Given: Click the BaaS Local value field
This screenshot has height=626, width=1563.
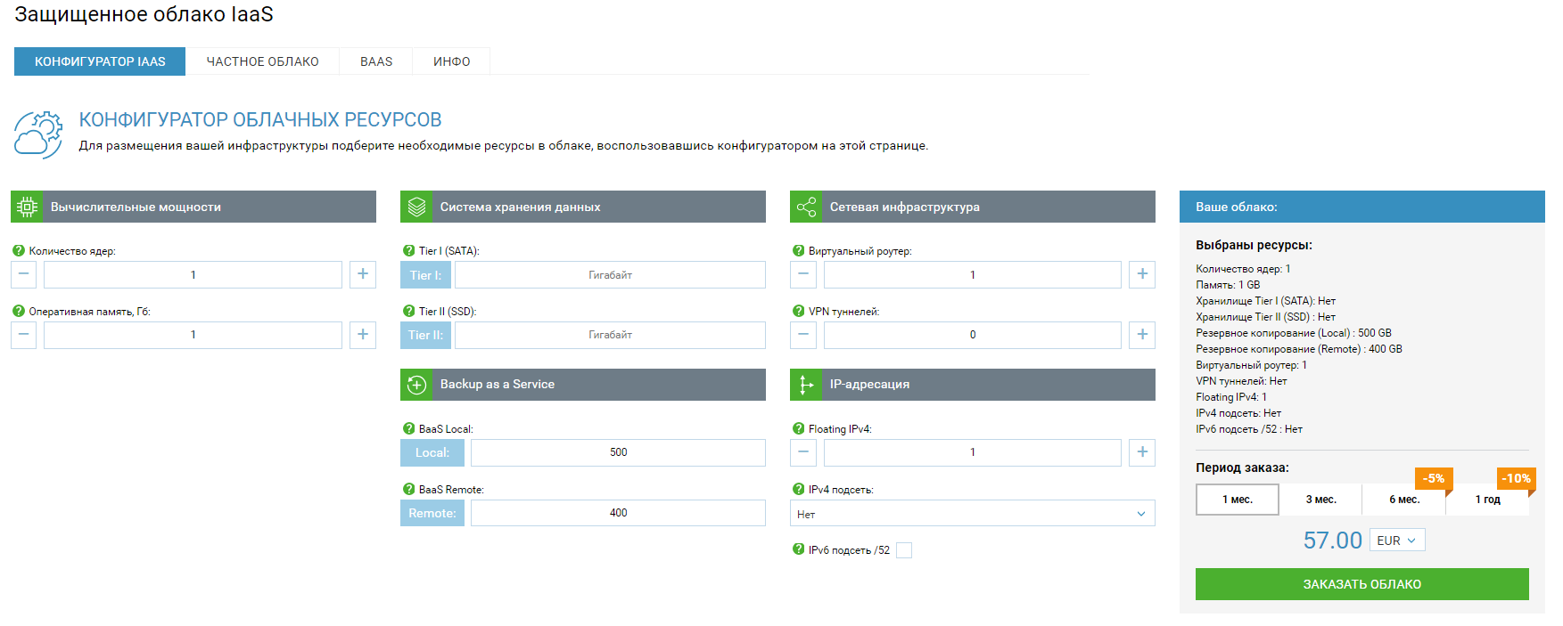Looking at the screenshot, I should coord(618,452).
